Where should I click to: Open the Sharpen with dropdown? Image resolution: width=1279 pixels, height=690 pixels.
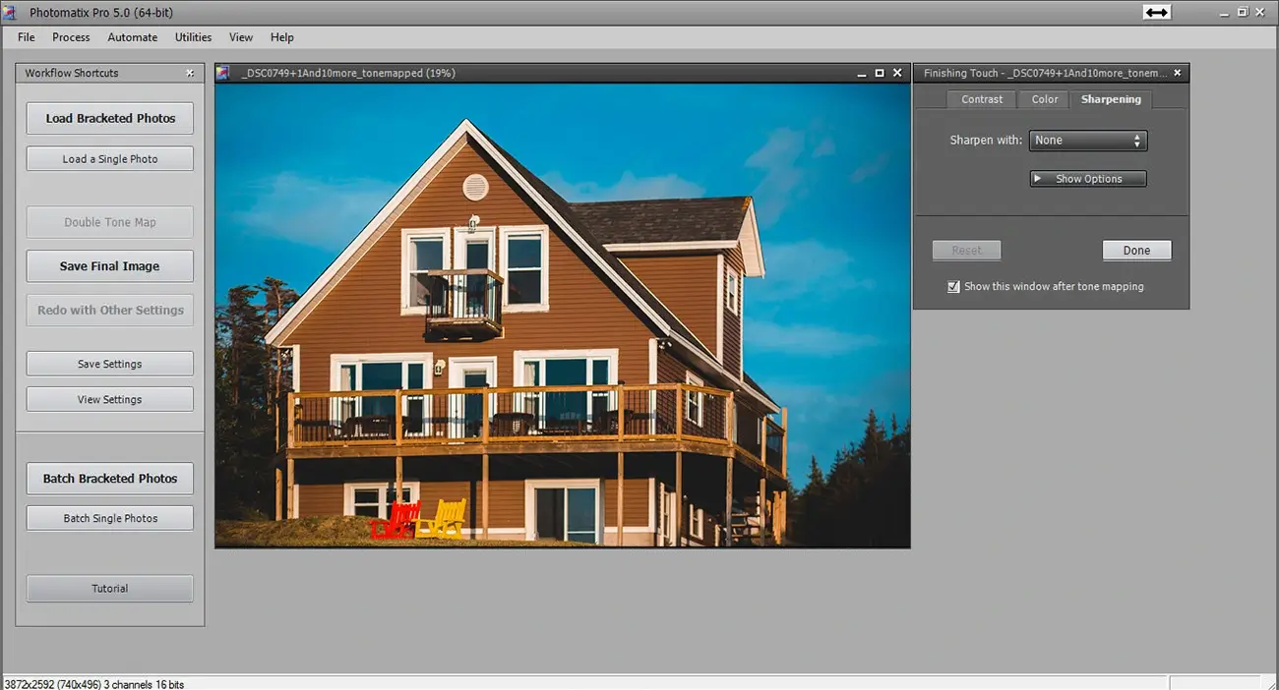coord(1087,141)
